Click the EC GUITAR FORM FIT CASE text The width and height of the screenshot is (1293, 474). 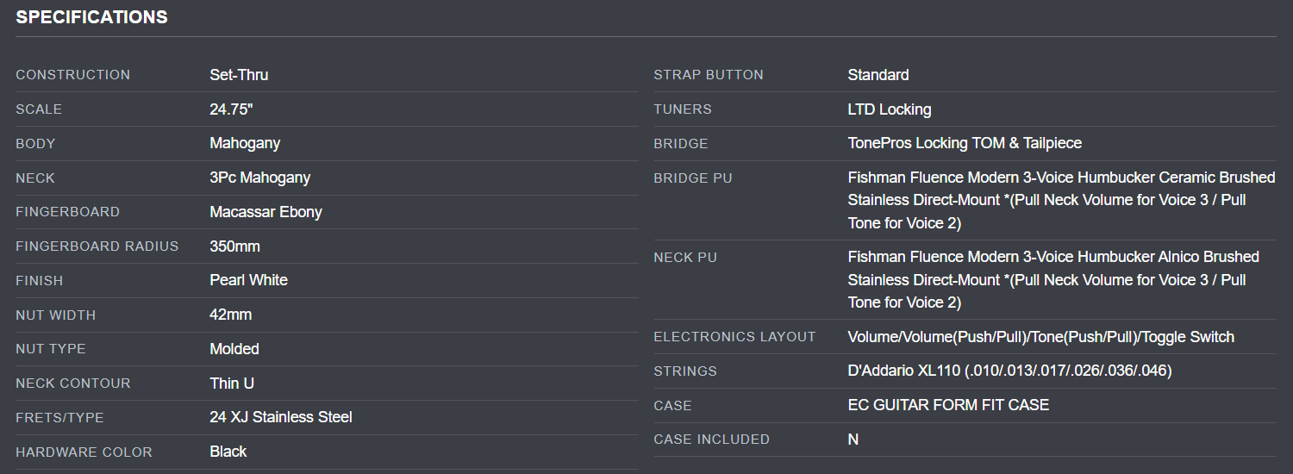point(948,405)
